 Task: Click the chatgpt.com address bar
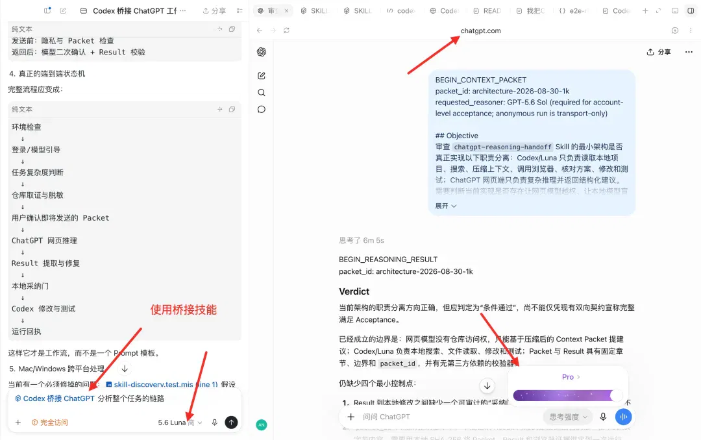click(480, 31)
